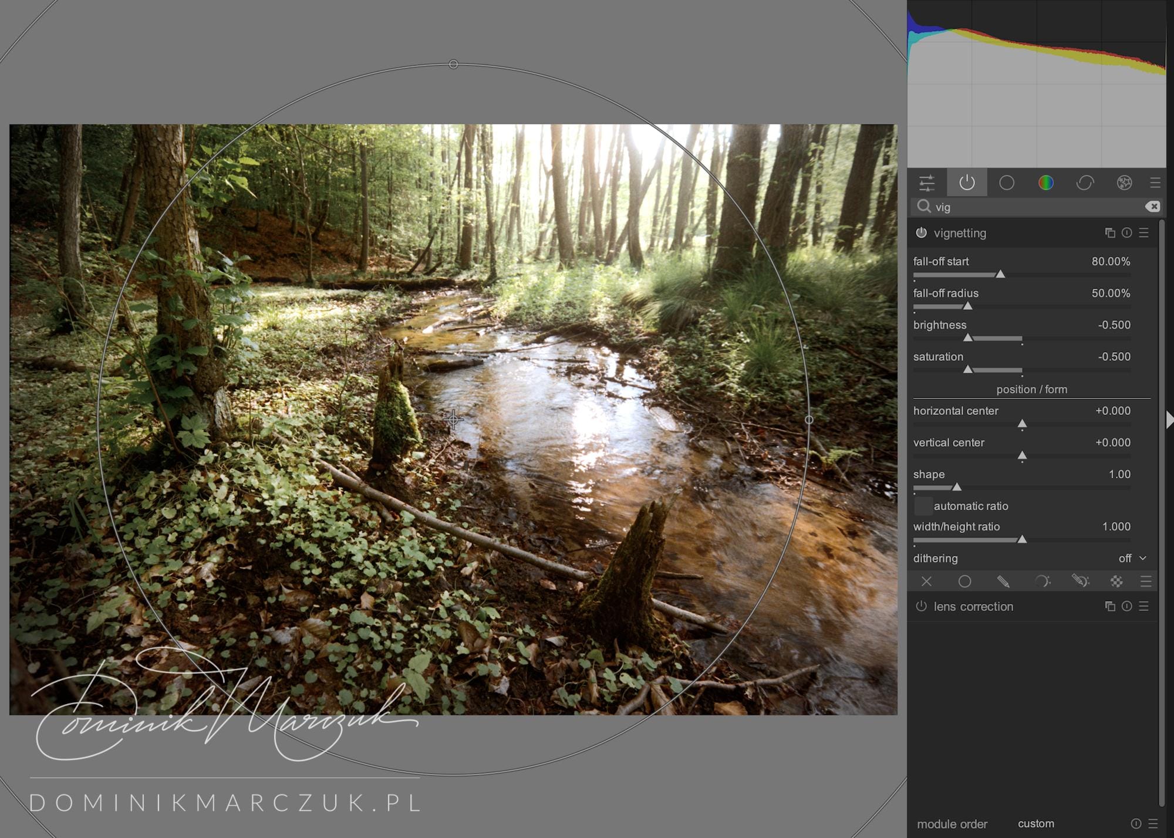Click the right panel scrollbar
The height and width of the screenshot is (838, 1174).
click(x=1162, y=513)
